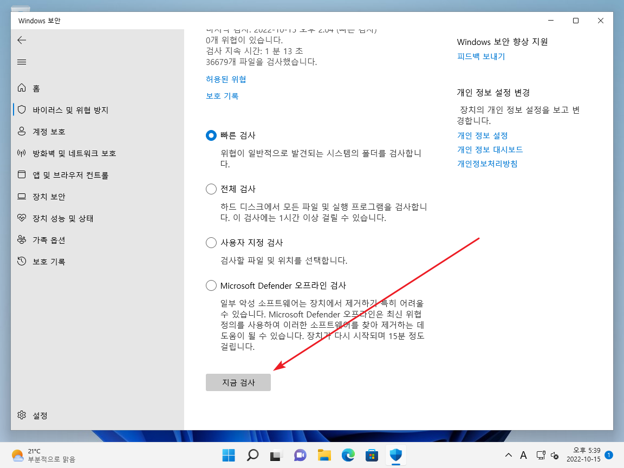
Task: Click the device security laptop icon
Action: [x=22, y=196]
